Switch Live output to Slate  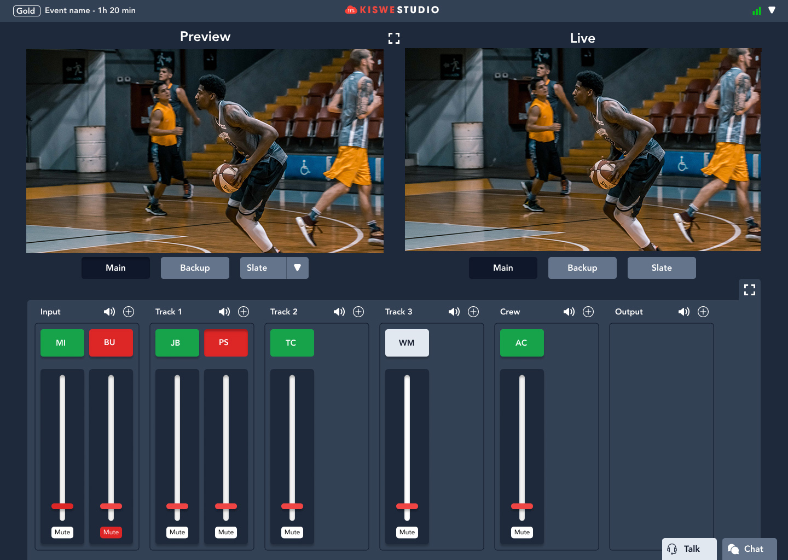661,268
